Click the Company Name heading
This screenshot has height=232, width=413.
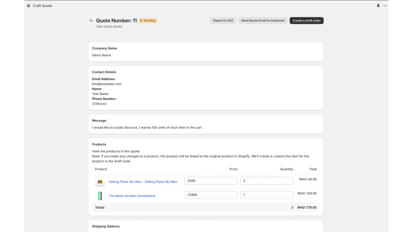coord(105,48)
